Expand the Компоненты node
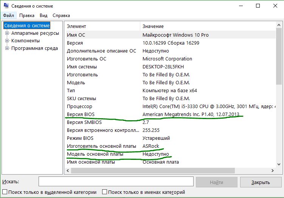This screenshot has height=198, width=284. (7, 41)
